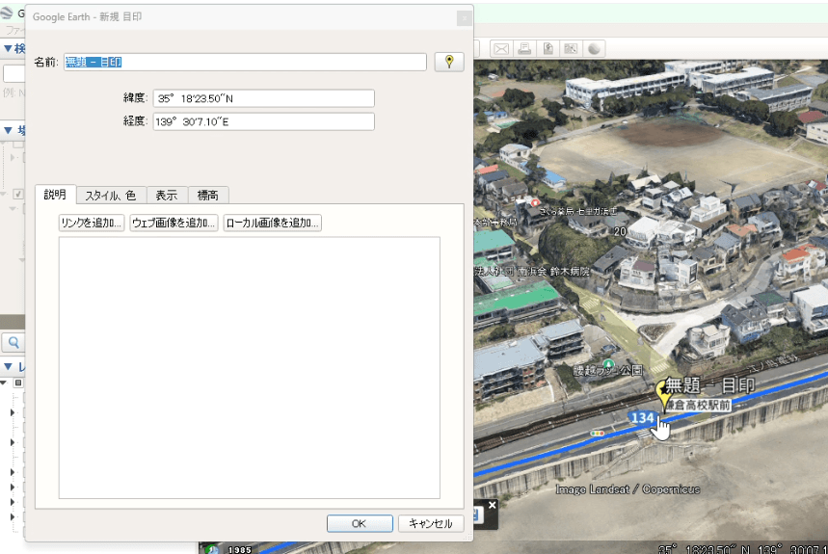Collapse the Places panel triangle

(8, 130)
